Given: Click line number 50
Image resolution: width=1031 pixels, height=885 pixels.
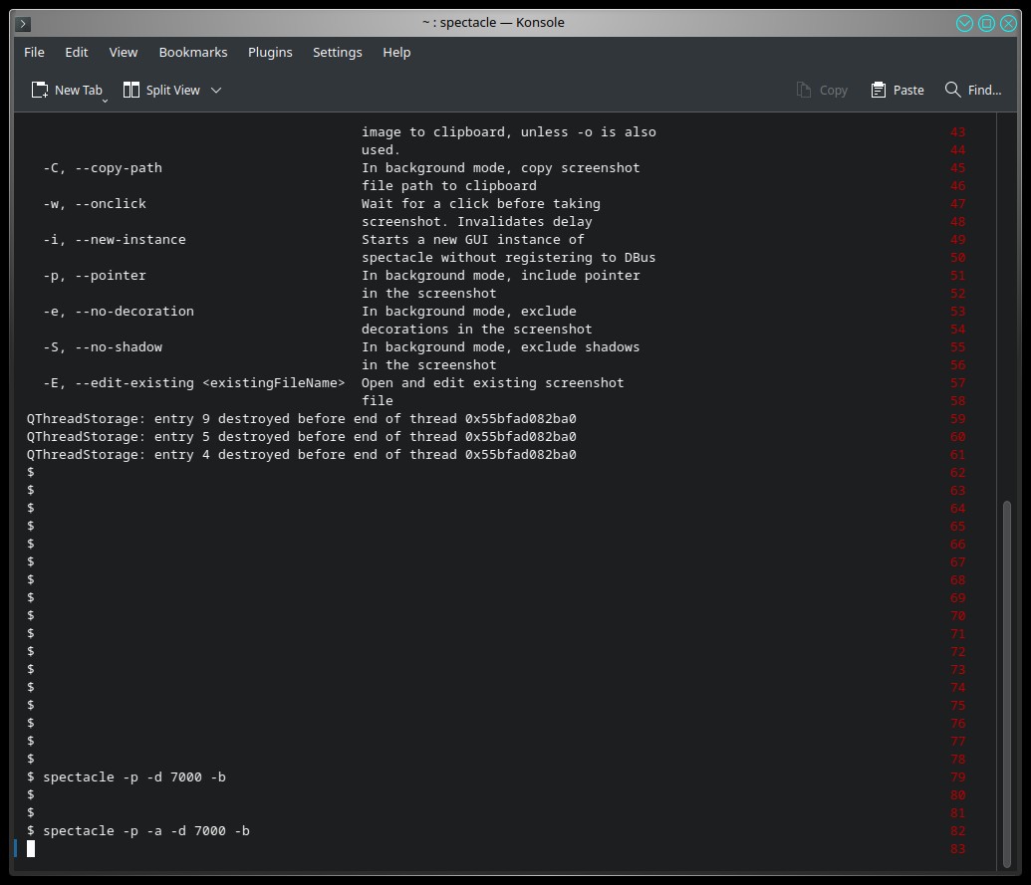Looking at the screenshot, I should (x=957, y=258).
